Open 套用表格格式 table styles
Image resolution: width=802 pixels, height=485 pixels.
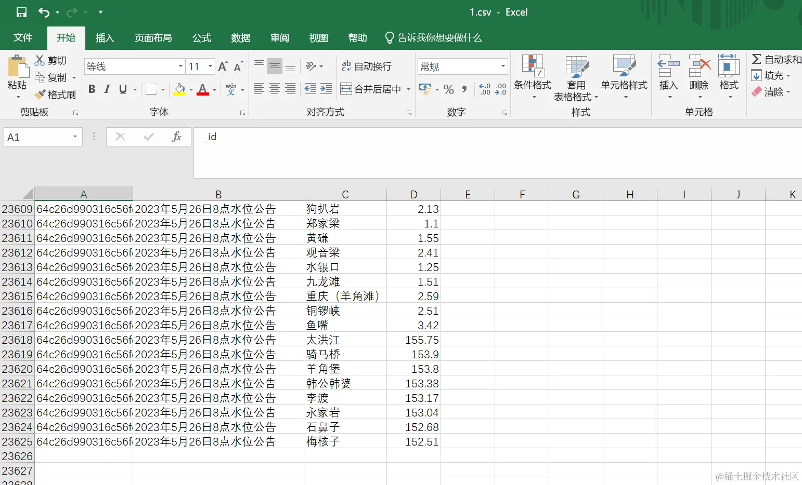[576, 78]
